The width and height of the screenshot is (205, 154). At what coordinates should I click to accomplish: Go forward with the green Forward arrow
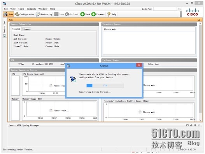pyautogui.click(x=93, y=14)
